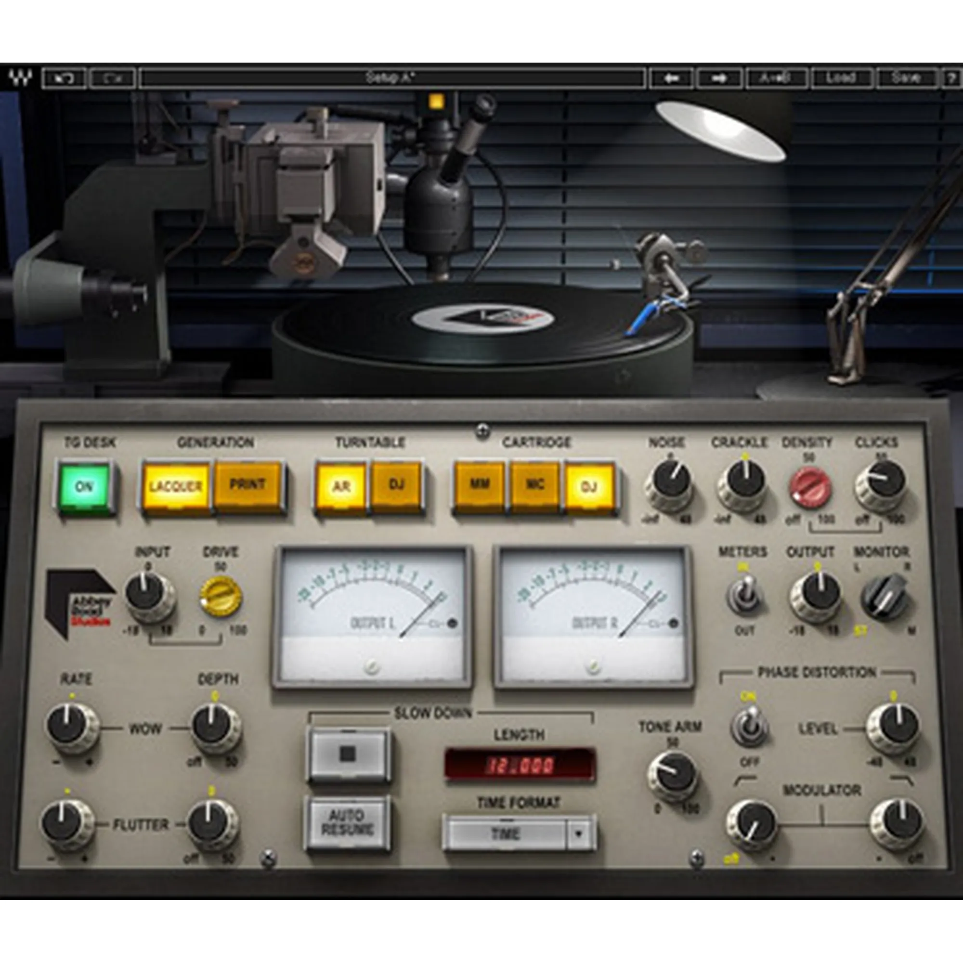Flip the Meters IN/OUT toggle switch
Image resolution: width=963 pixels, height=963 pixels.
click(x=744, y=595)
